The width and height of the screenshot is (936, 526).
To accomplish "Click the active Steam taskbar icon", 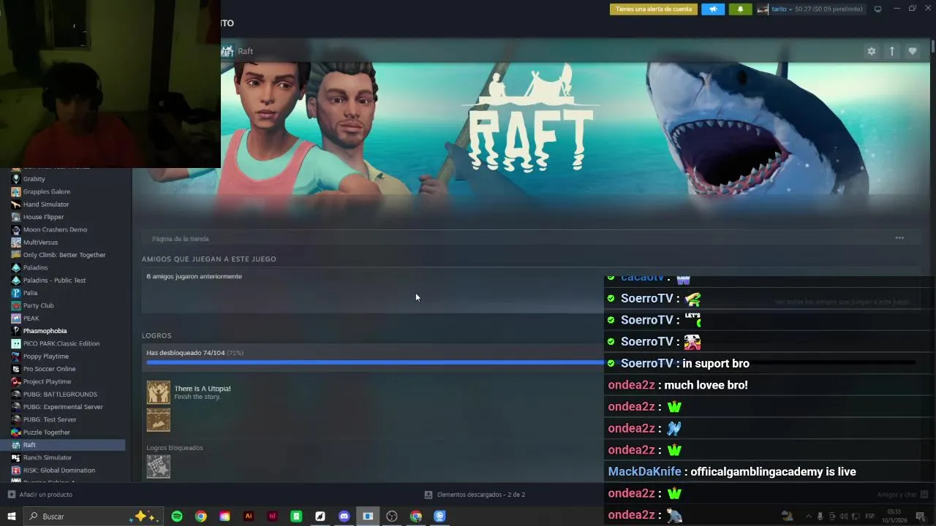I will click(368, 517).
